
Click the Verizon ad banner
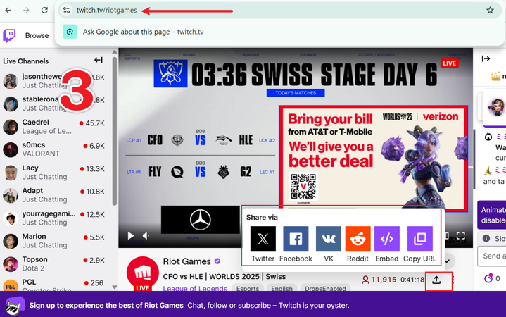click(374, 158)
